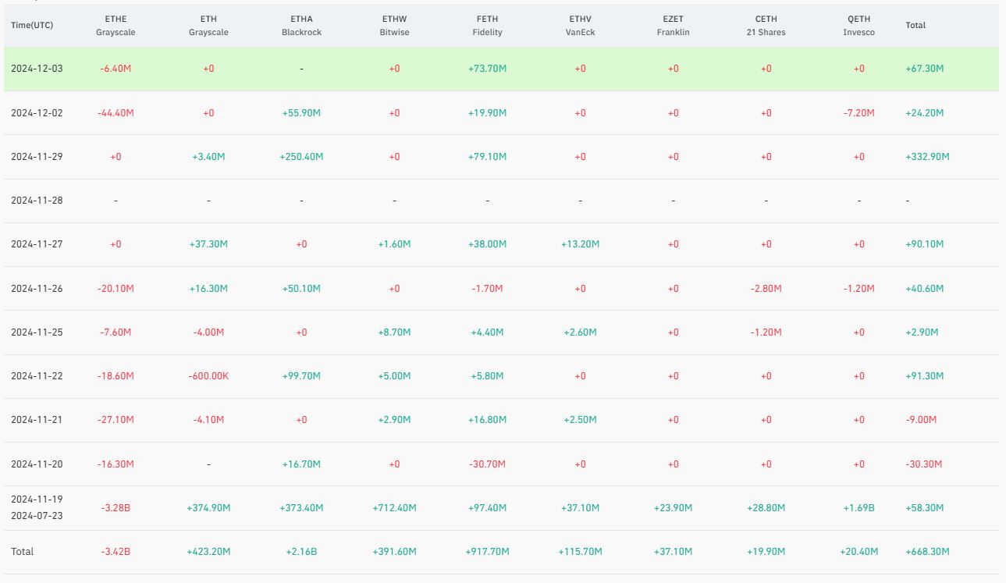Select the 2024-11-21 date cell
This screenshot has height=583, width=1006.
[x=37, y=420]
